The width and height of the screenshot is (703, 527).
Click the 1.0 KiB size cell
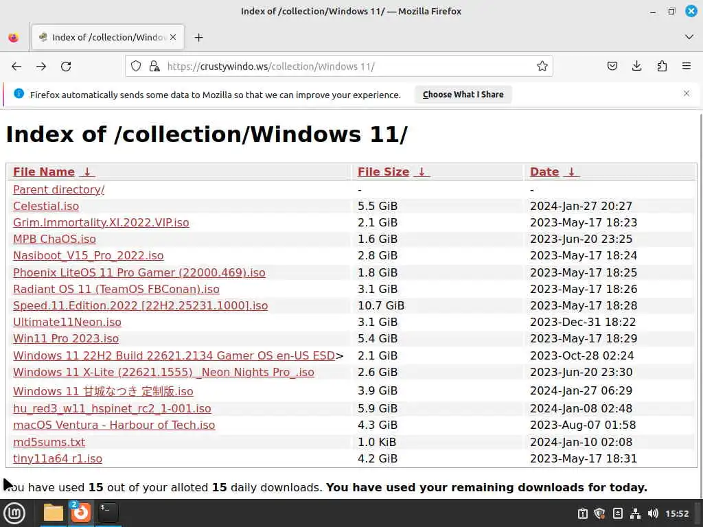coord(377,443)
